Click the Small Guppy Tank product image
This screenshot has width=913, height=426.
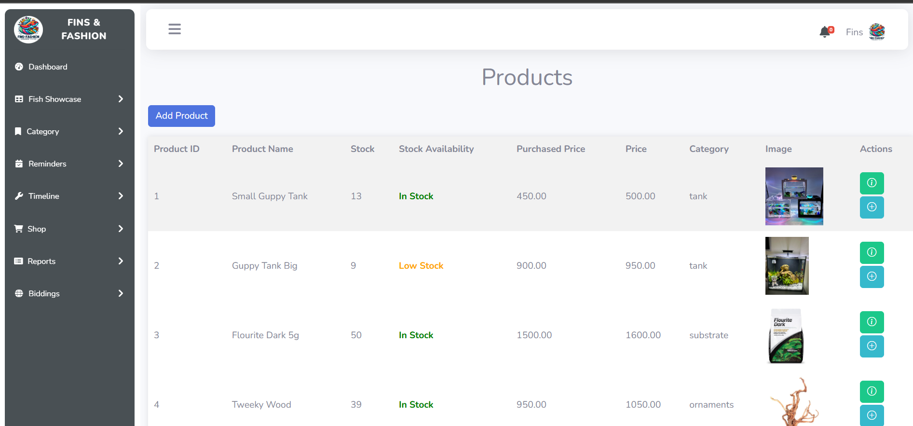click(x=794, y=196)
